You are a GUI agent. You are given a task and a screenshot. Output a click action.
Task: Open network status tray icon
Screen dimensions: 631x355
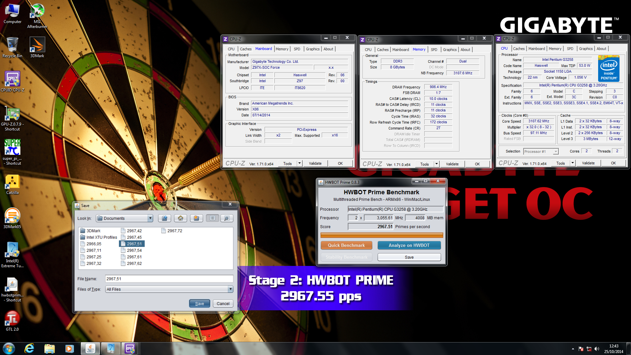click(589, 349)
